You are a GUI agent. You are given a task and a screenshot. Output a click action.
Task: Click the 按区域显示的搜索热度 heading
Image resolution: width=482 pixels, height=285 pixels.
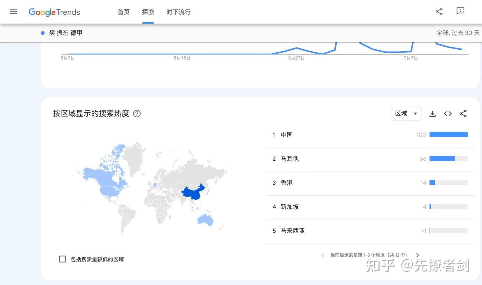tap(91, 114)
